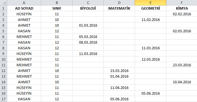Select AHMET cell in row 12
This screenshot has height=102, width=197.
24,71
